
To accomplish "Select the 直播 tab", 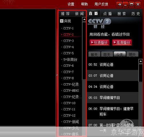I will [93, 13].
